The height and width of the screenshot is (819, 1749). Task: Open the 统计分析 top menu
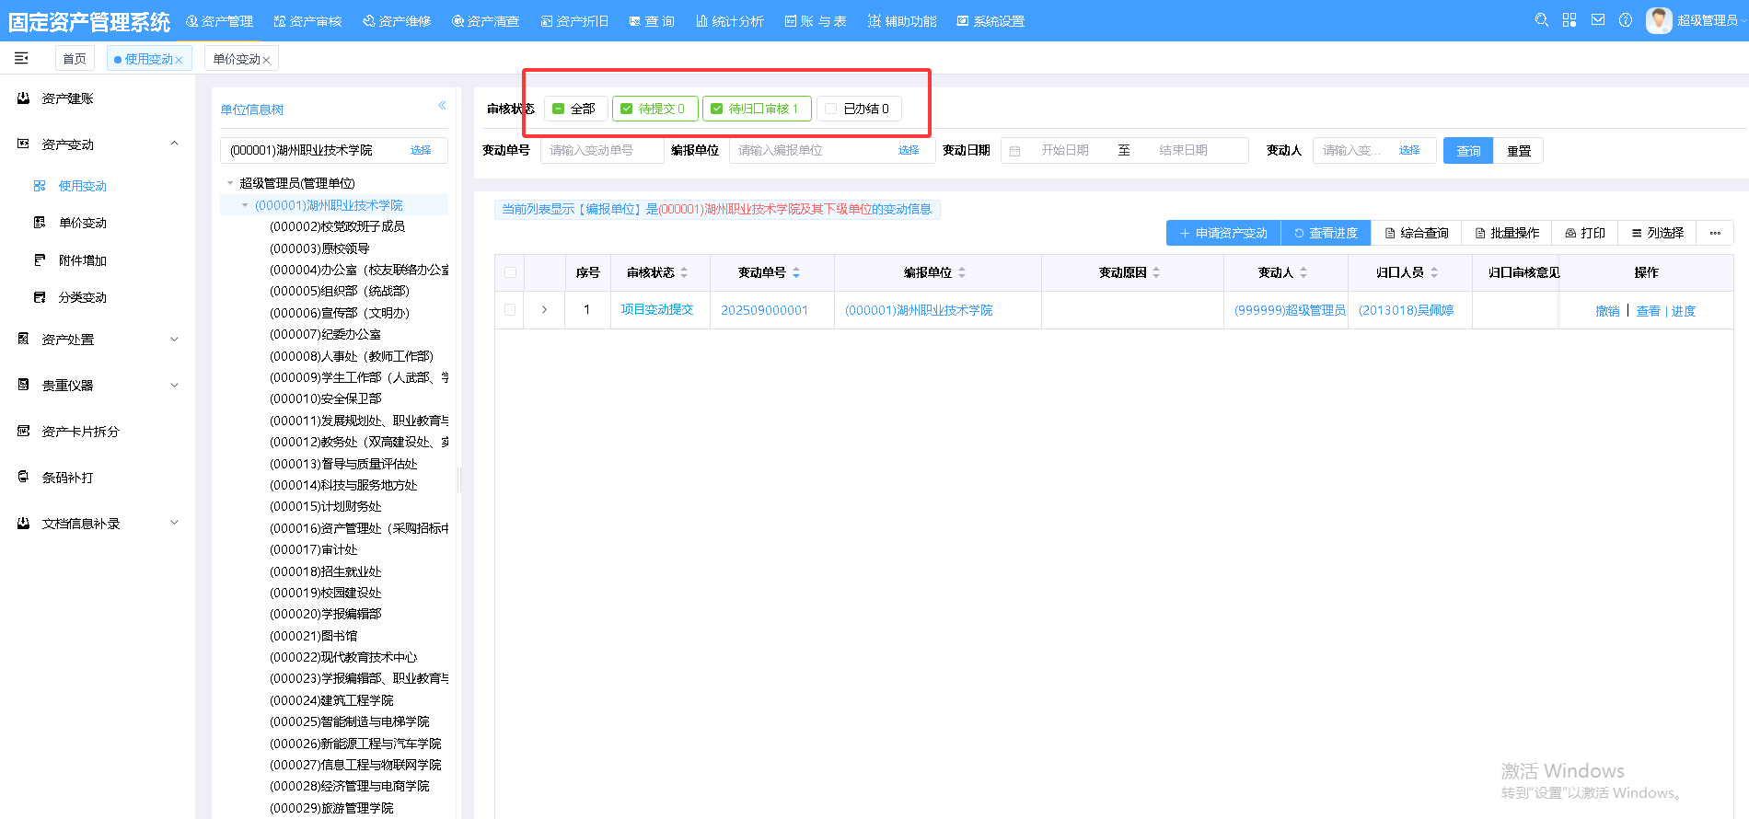pyautogui.click(x=730, y=21)
